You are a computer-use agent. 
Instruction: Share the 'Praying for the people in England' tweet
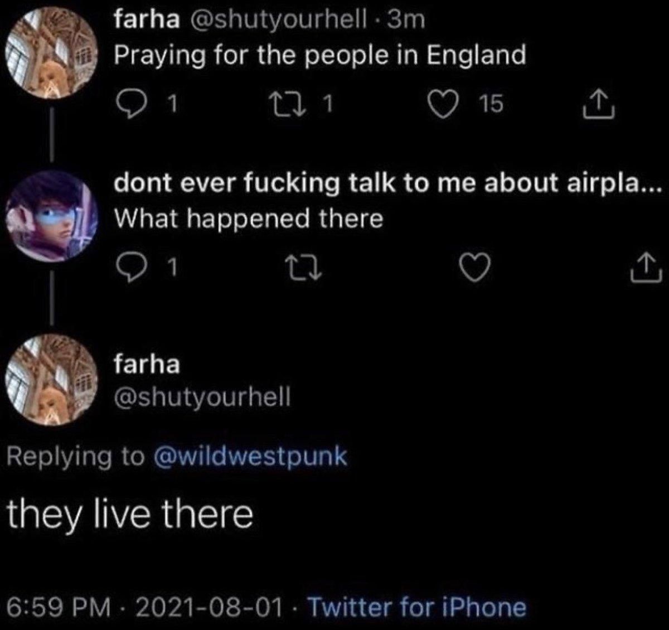[598, 105]
